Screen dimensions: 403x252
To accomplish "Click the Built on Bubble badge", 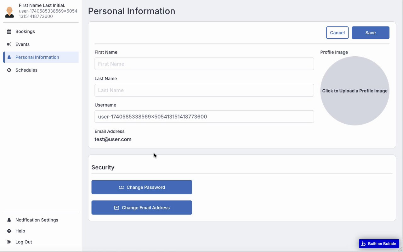I will [379, 244].
